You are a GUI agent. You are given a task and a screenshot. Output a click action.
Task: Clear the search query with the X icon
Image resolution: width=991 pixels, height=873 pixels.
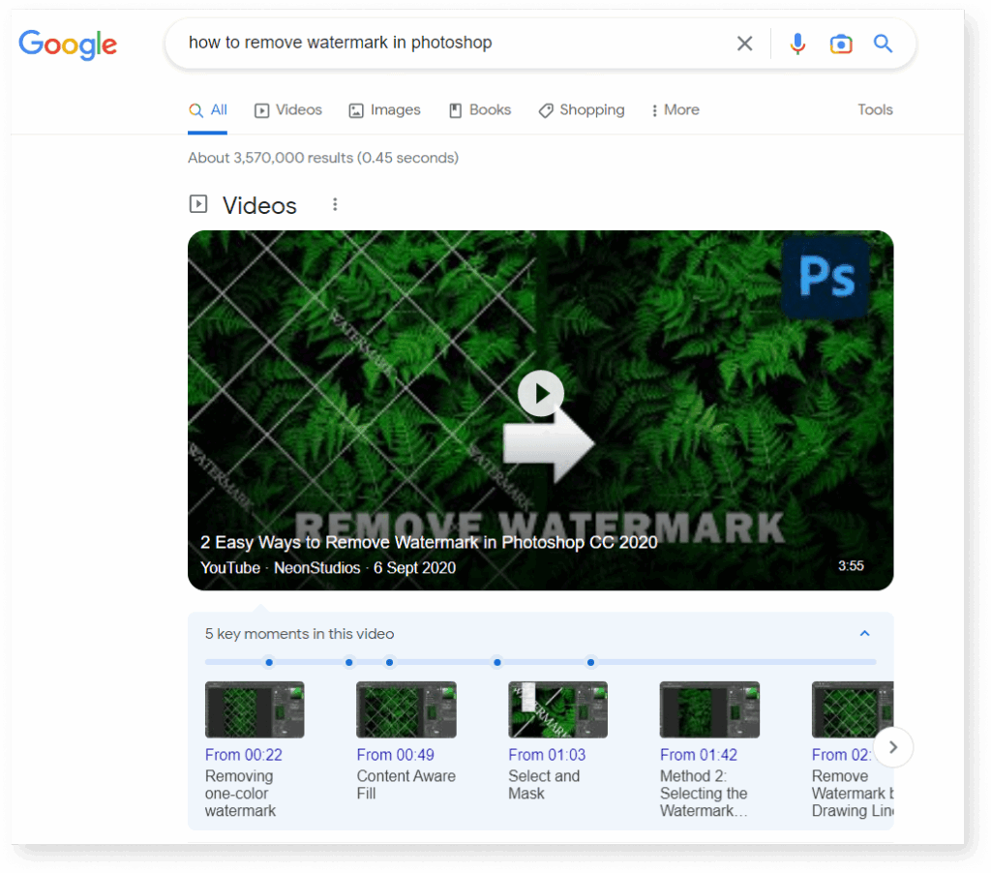coord(743,44)
